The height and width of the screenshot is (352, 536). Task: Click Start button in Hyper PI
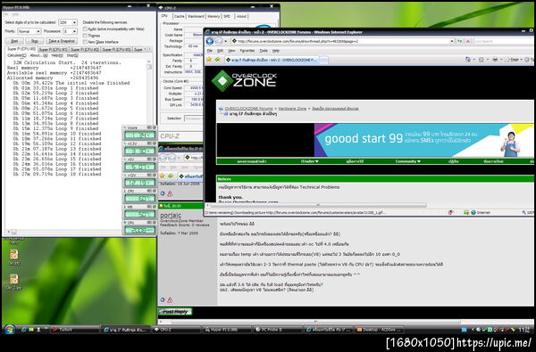14,41
